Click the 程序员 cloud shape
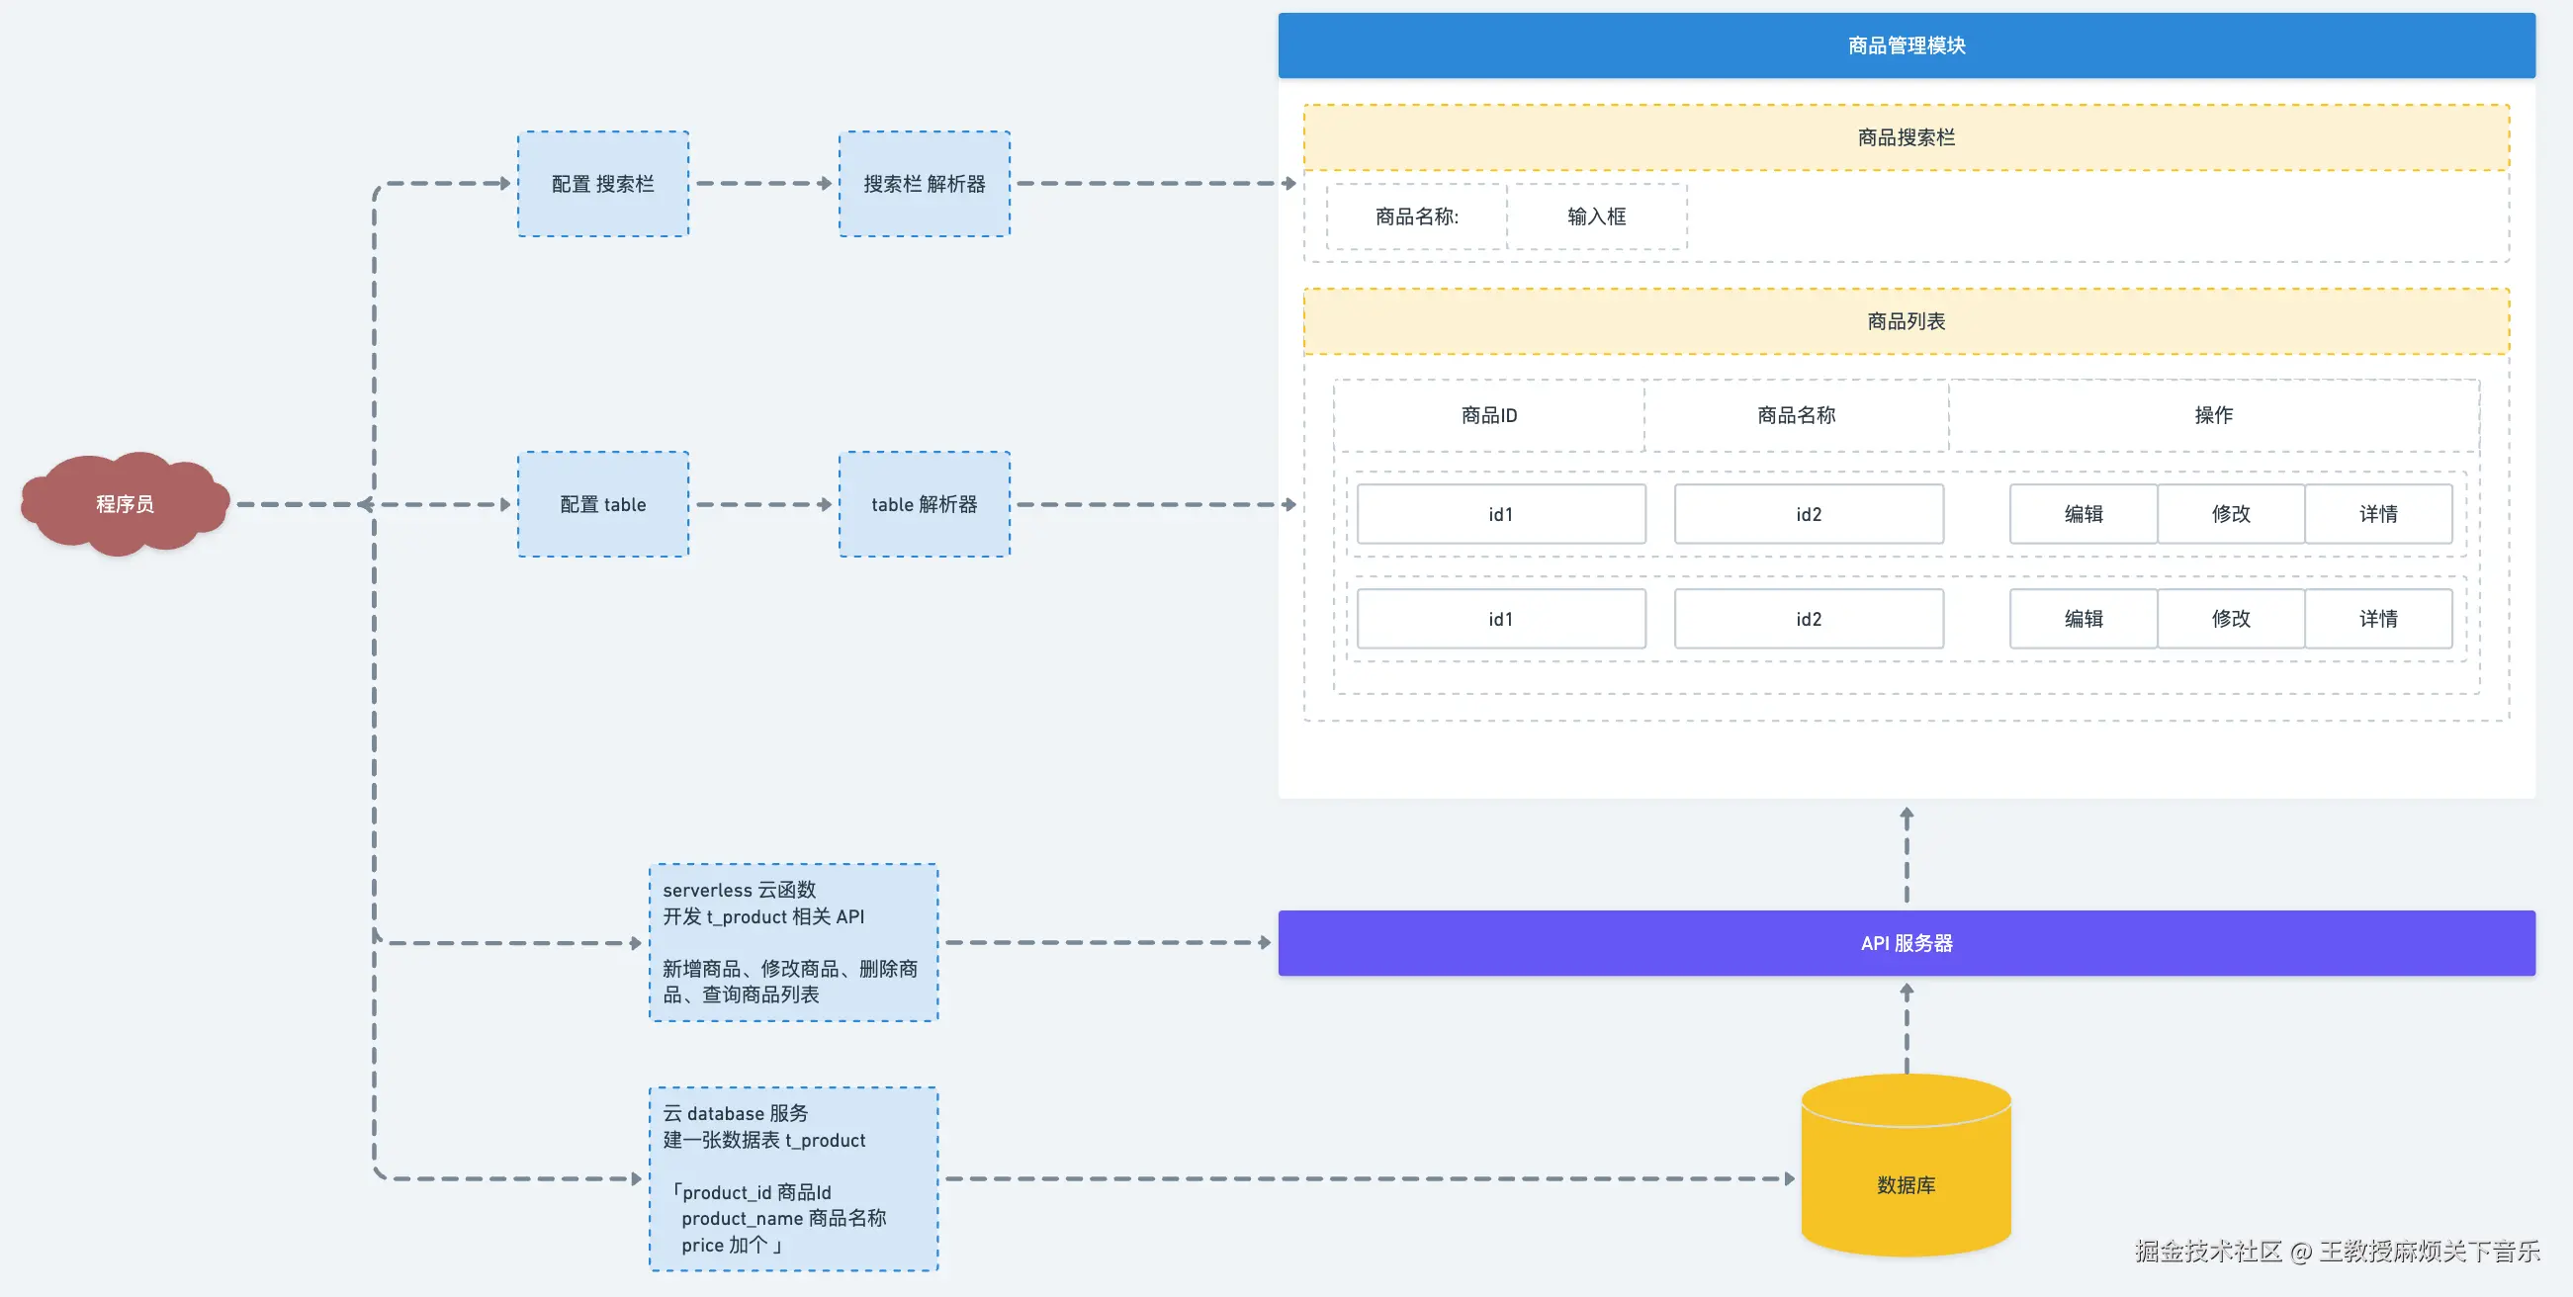Image resolution: width=2573 pixels, height=1297 pixels. [125, 504]
